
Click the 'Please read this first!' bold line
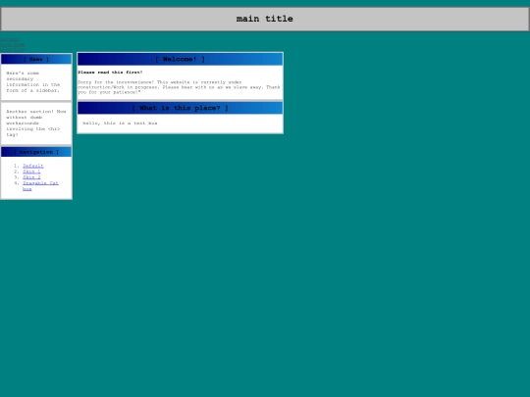(x=110, y=73)
